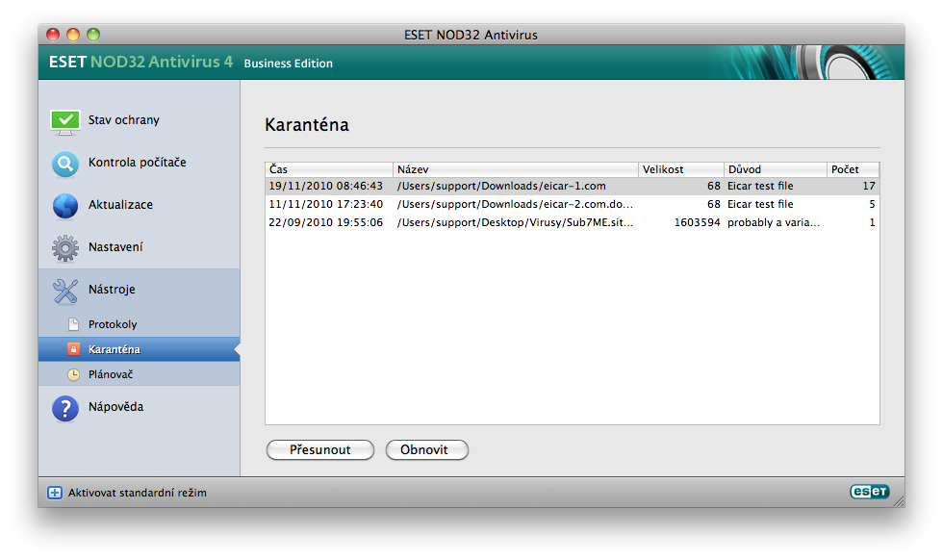Image resolution: width=943 pixels, height=560 pixels.
Task: Click timestamp 22/09/2010 19:55:06
Action: (325, 222)
